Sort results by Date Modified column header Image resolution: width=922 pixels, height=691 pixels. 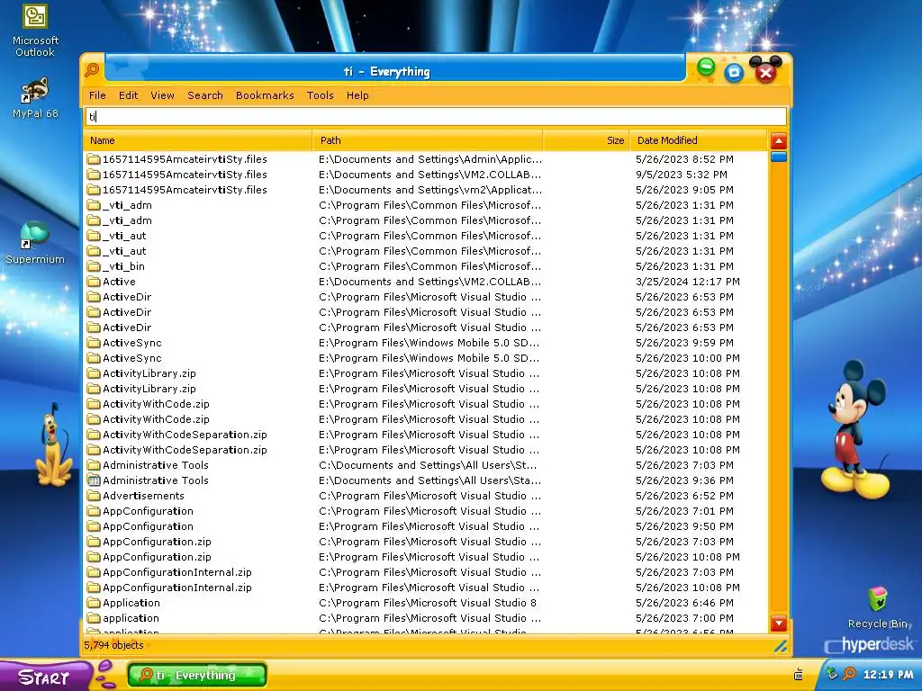699,140
